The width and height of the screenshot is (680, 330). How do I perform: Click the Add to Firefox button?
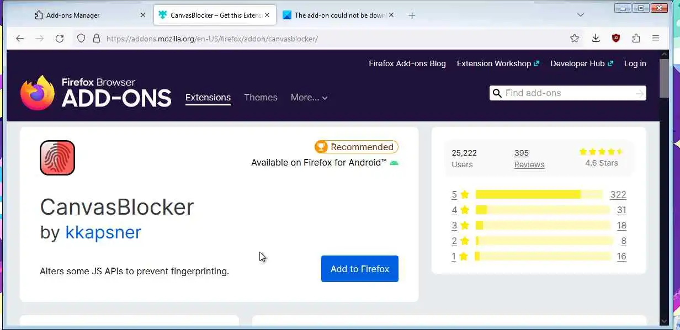(x=360, y=269)
